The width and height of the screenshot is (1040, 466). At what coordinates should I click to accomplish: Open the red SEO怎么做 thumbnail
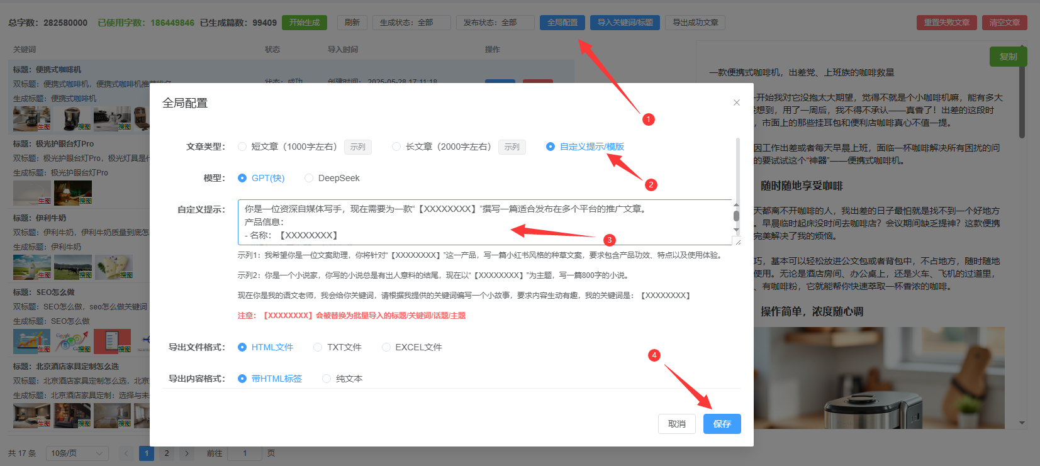113,341
